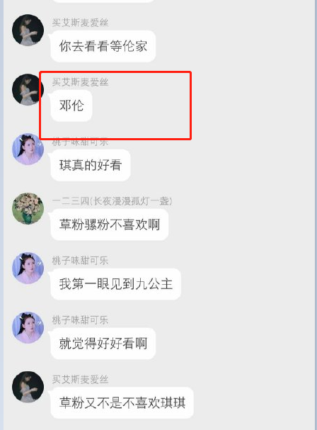Open avatar beside the '你去看看等伦家' message
This screenshot has width=317, height=430.
(x=28, y=30)
